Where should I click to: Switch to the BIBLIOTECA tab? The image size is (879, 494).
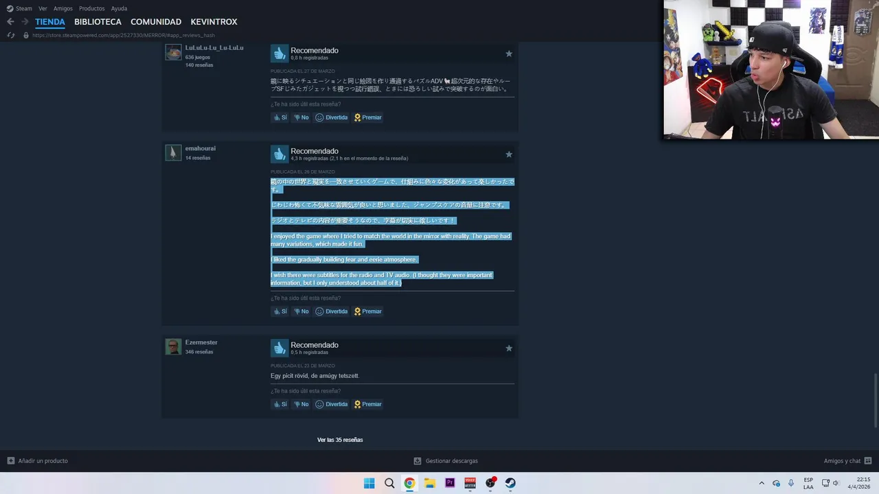pos(98,22)
